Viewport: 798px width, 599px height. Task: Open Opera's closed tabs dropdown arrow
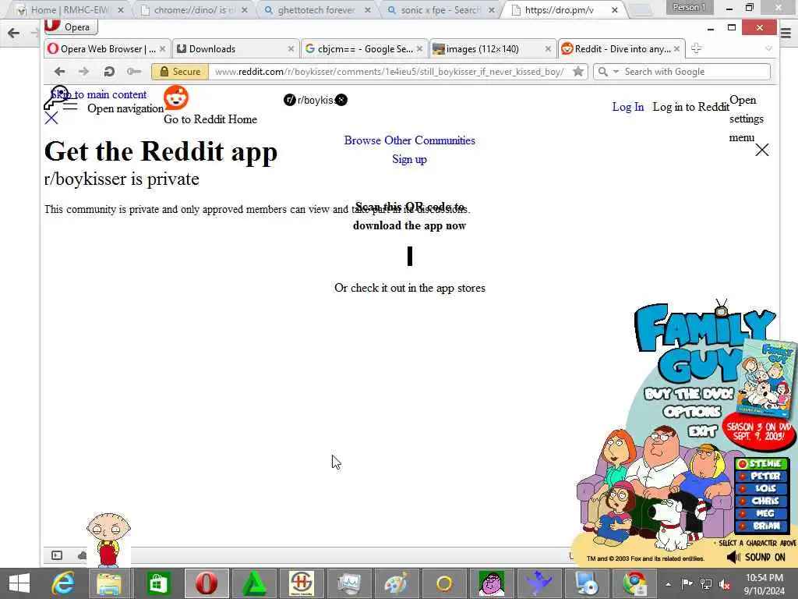[x=768, y=48]
